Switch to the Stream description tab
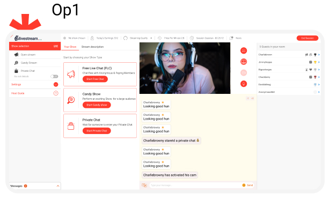This screenshot has width=330, height=199. click(92, 47)
